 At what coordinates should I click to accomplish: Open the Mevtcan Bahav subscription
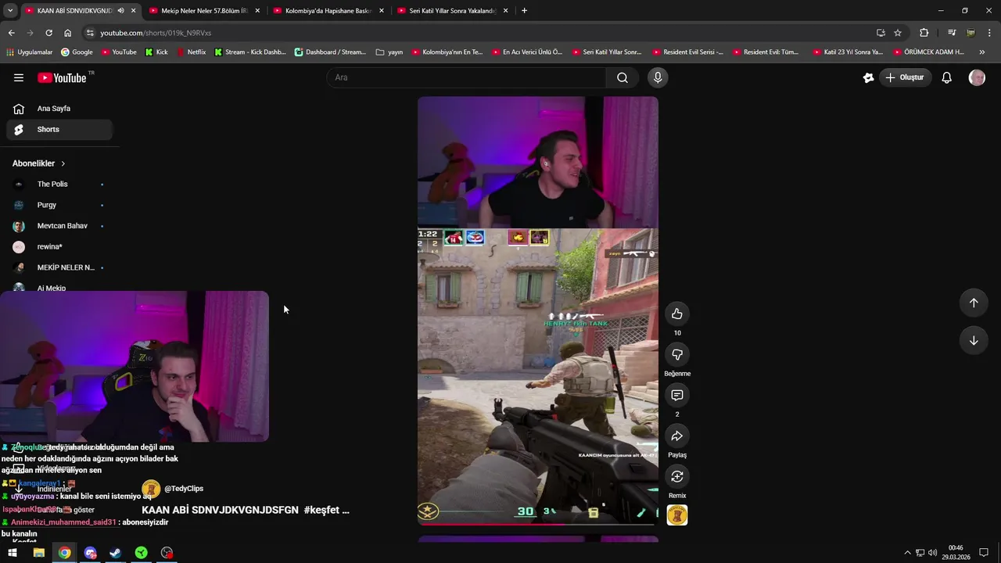(x=59, y=226)
